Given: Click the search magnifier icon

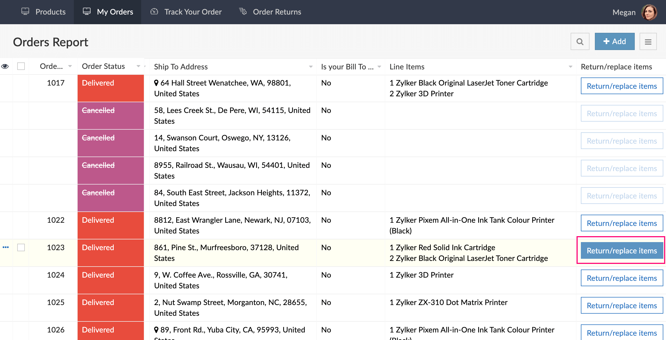Looking at the screenshot, I should tap(580, 41).
